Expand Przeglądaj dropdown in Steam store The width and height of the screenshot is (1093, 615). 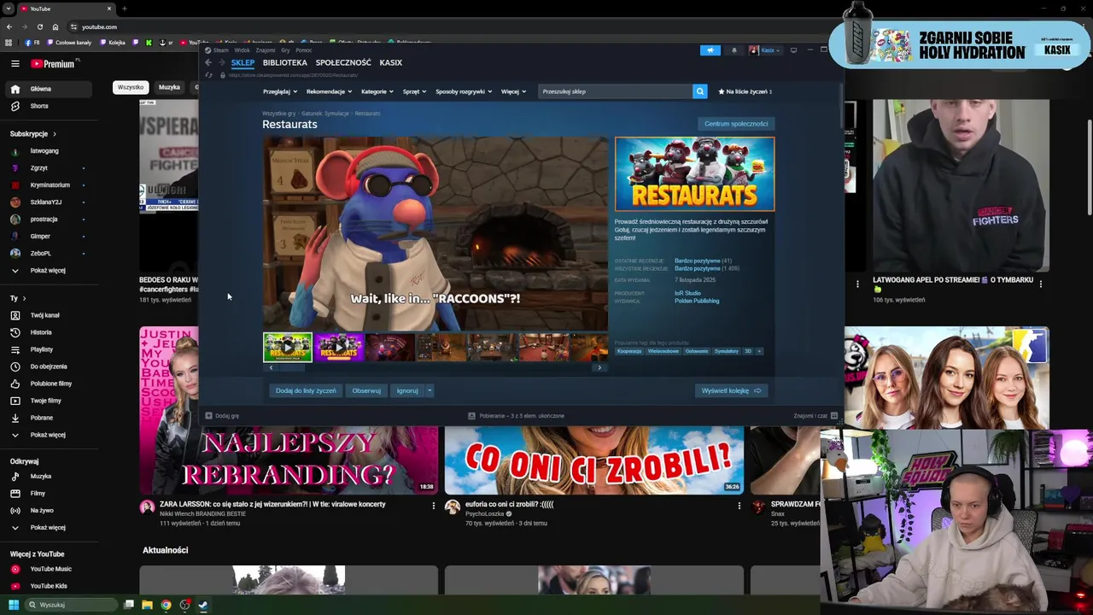point(280,91)
